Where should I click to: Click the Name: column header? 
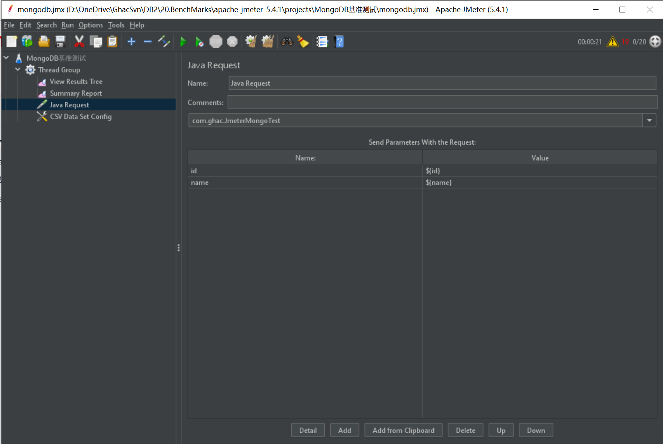click(305, 158)
